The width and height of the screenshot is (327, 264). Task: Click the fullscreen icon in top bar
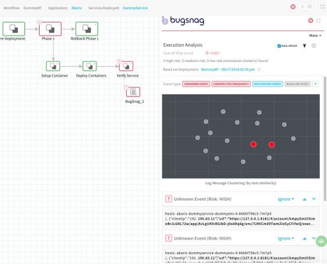coord(322,7)
